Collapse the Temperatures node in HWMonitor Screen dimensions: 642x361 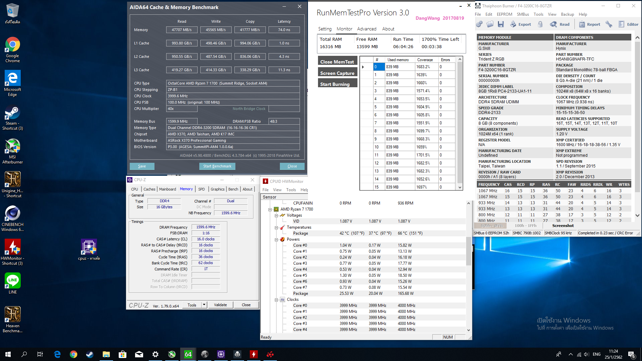point(277,228)
